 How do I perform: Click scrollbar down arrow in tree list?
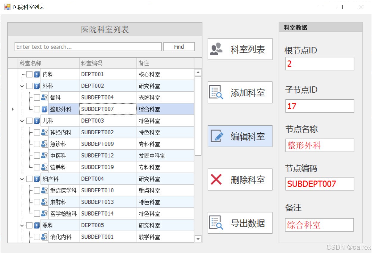198,238
